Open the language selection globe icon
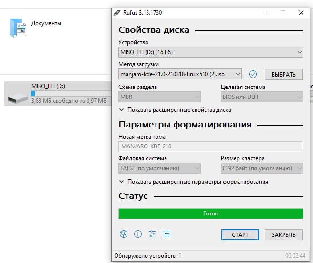This screenshot has height=263, width=313. pos(124,234)
